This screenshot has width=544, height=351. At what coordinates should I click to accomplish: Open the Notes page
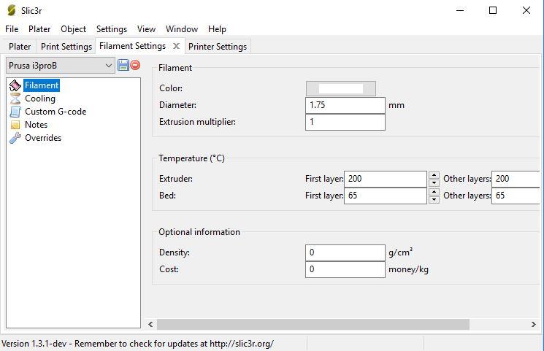(x=36, y=125)
